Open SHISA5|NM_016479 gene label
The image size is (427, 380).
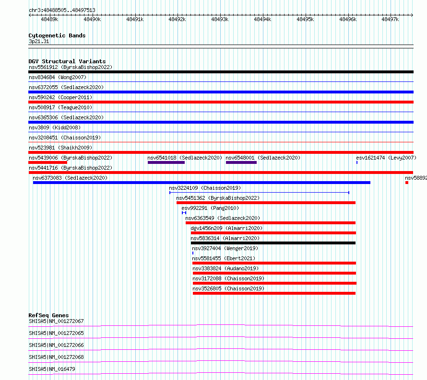tap(52, 369)
